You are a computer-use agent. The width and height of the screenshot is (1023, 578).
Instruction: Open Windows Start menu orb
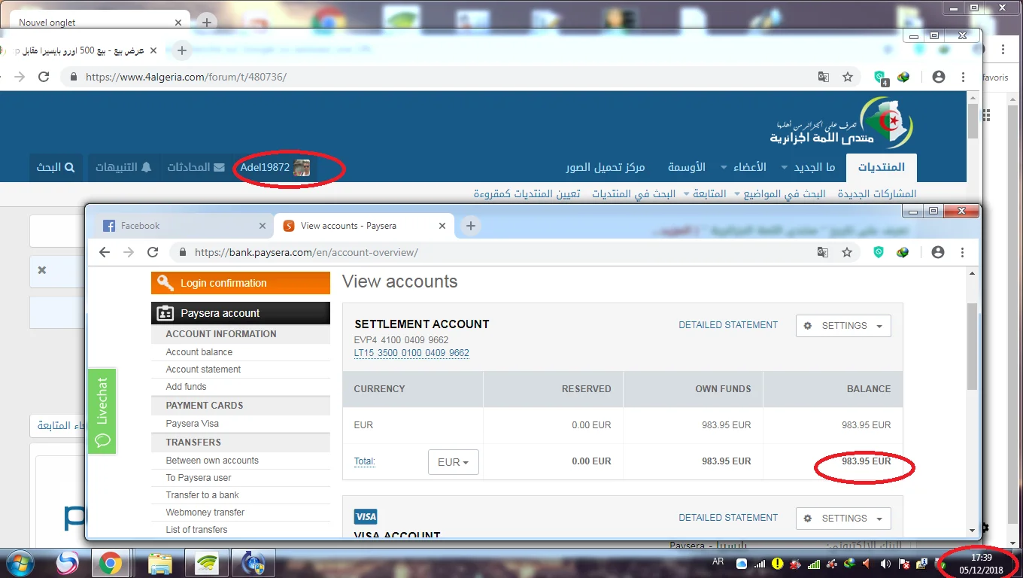pos(20,562)
